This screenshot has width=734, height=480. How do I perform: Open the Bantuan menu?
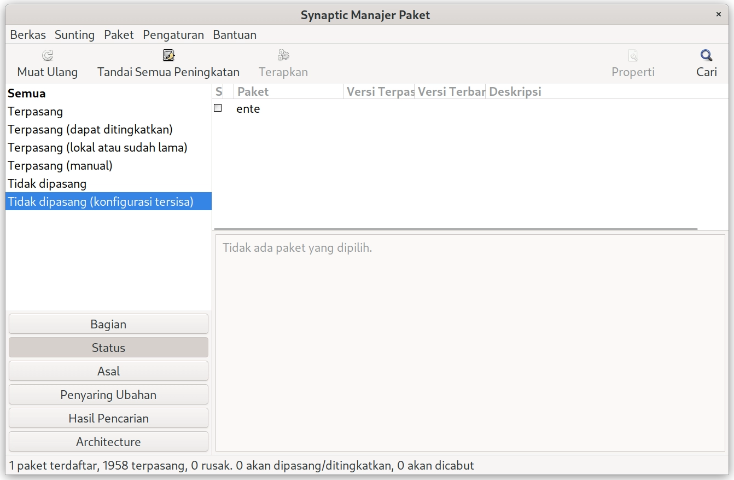point(234,35)
